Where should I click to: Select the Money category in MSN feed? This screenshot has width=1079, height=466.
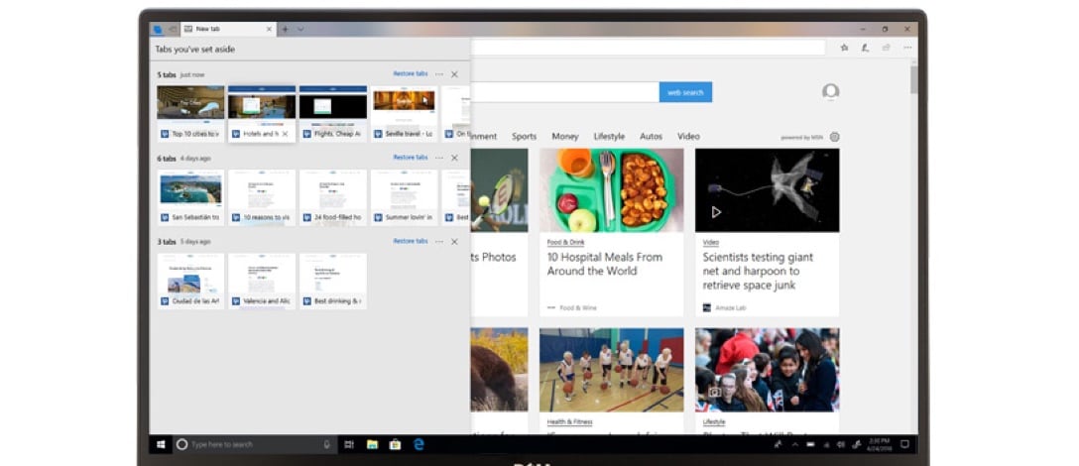coord(565,136)
